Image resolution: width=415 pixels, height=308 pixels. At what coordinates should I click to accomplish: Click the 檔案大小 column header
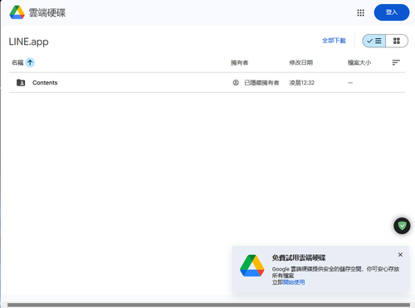pyautogui.click(x=359, y=63)
